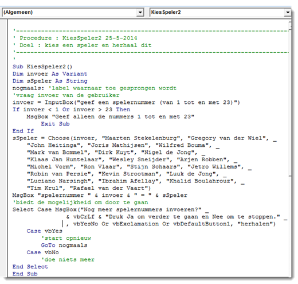Screen dimensions: 298x284
Task: Click the 'sSpeler = Choose(invoer' line
Action: pyautogui.click(x=144, y=138)
